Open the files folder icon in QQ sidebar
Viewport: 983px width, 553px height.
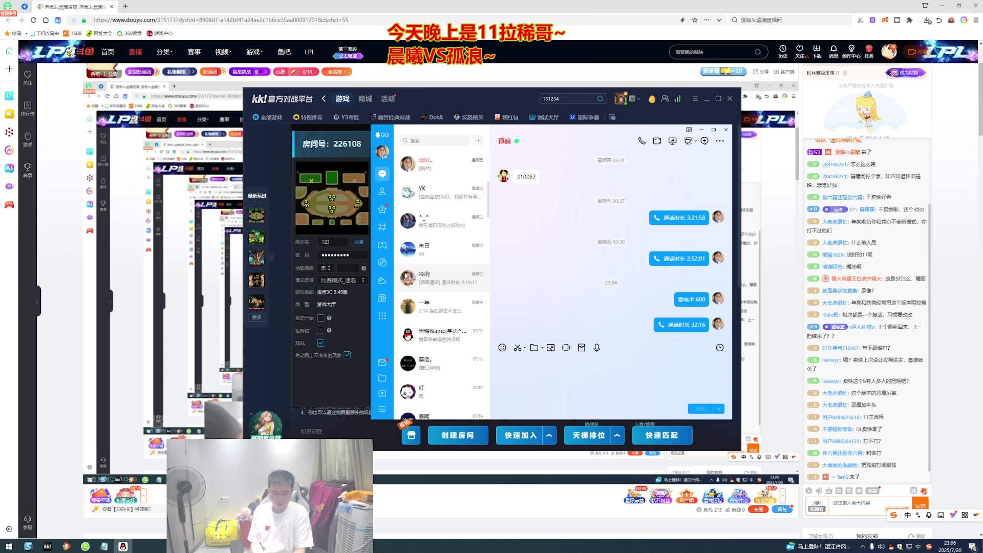382,378
